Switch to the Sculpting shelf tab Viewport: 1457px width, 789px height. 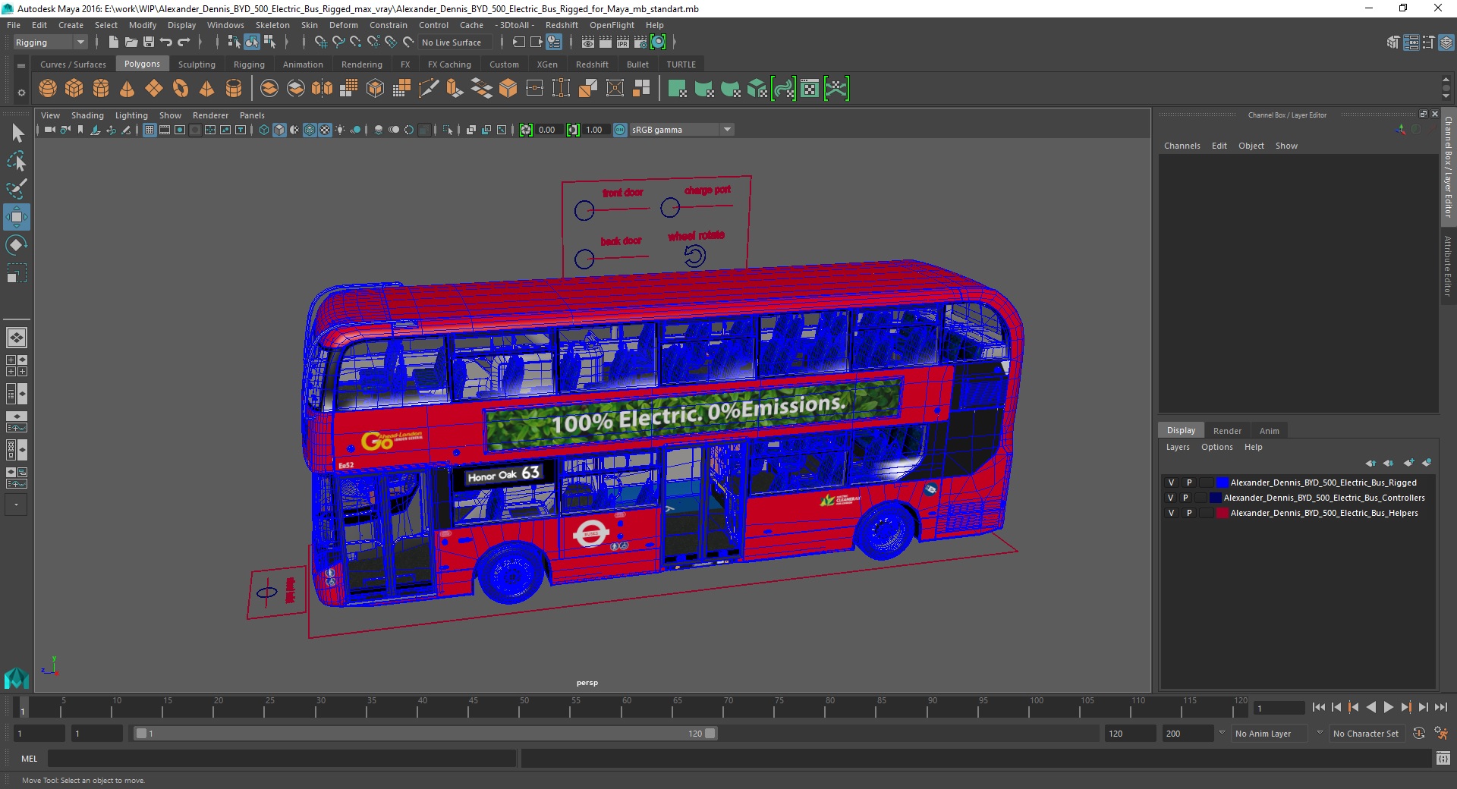coord(197,64)
